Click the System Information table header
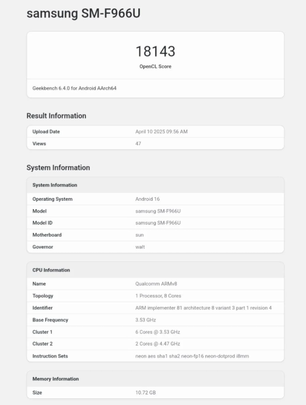Image resolution: width=306 pixels, height=405 pixels. [x=155, y=185]
